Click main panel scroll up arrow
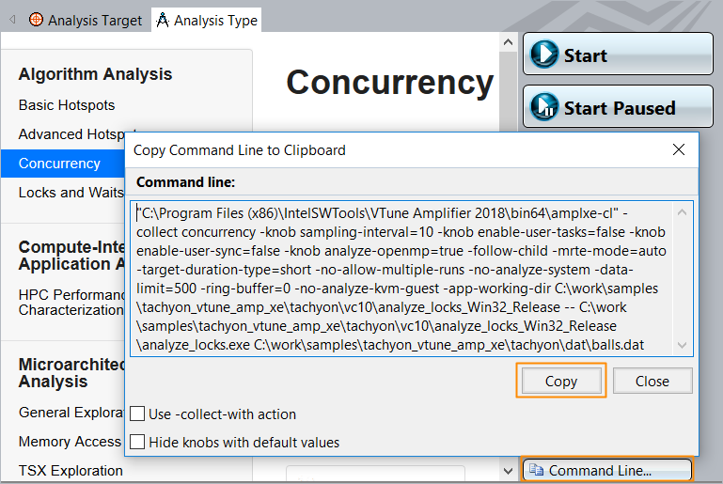 (508, 42)
